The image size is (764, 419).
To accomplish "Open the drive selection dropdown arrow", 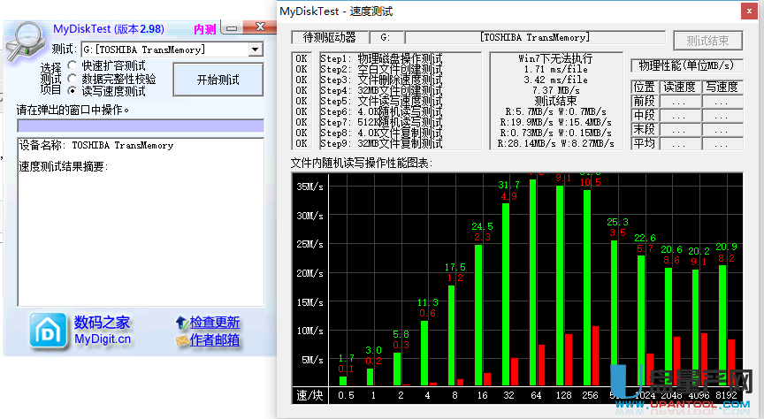I will click(x=255, y=50).
